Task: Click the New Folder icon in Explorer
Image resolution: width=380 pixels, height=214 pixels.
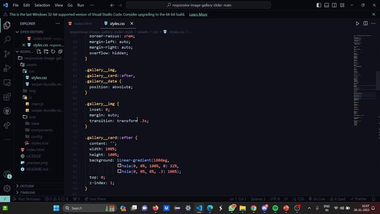Action: [x=46, y=52]
